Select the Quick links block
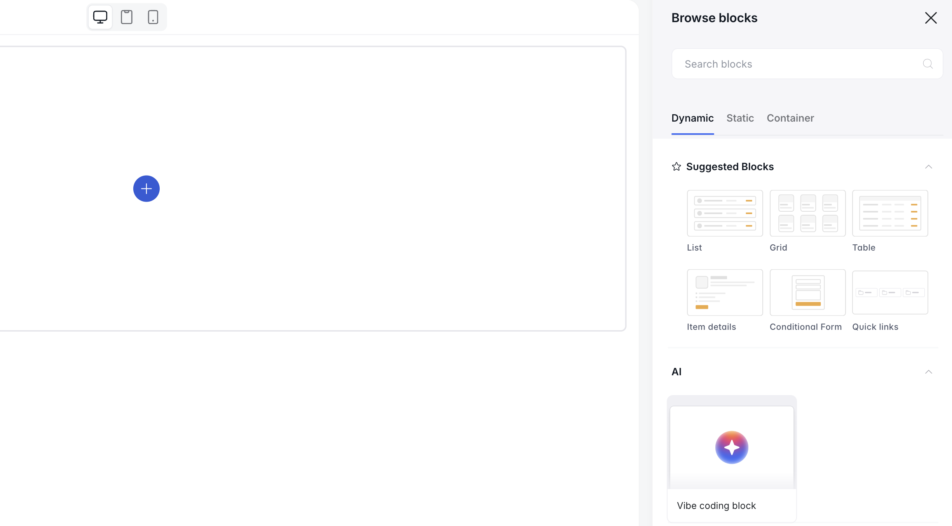The width and height of the screenshot is (952, 526). pos(890,293)
